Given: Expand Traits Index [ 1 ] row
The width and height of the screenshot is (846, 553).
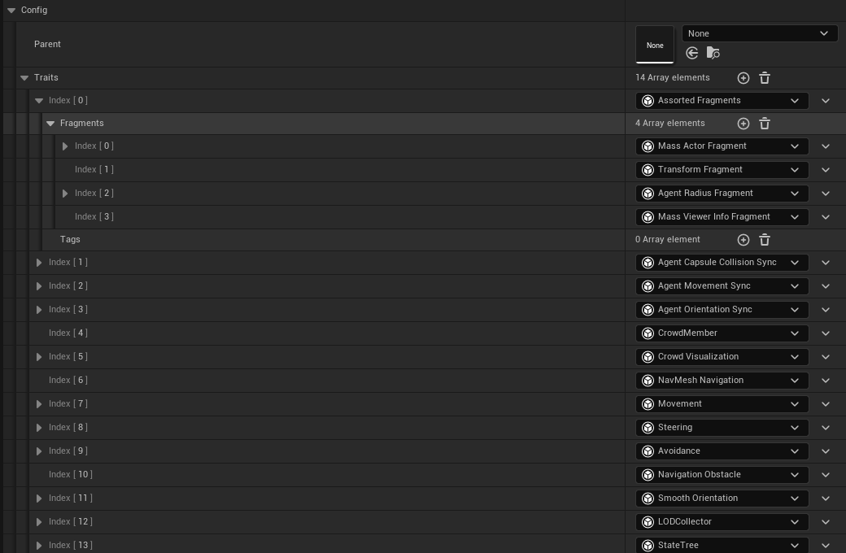Looking at the screenshot, I should [x=39, y=262].
